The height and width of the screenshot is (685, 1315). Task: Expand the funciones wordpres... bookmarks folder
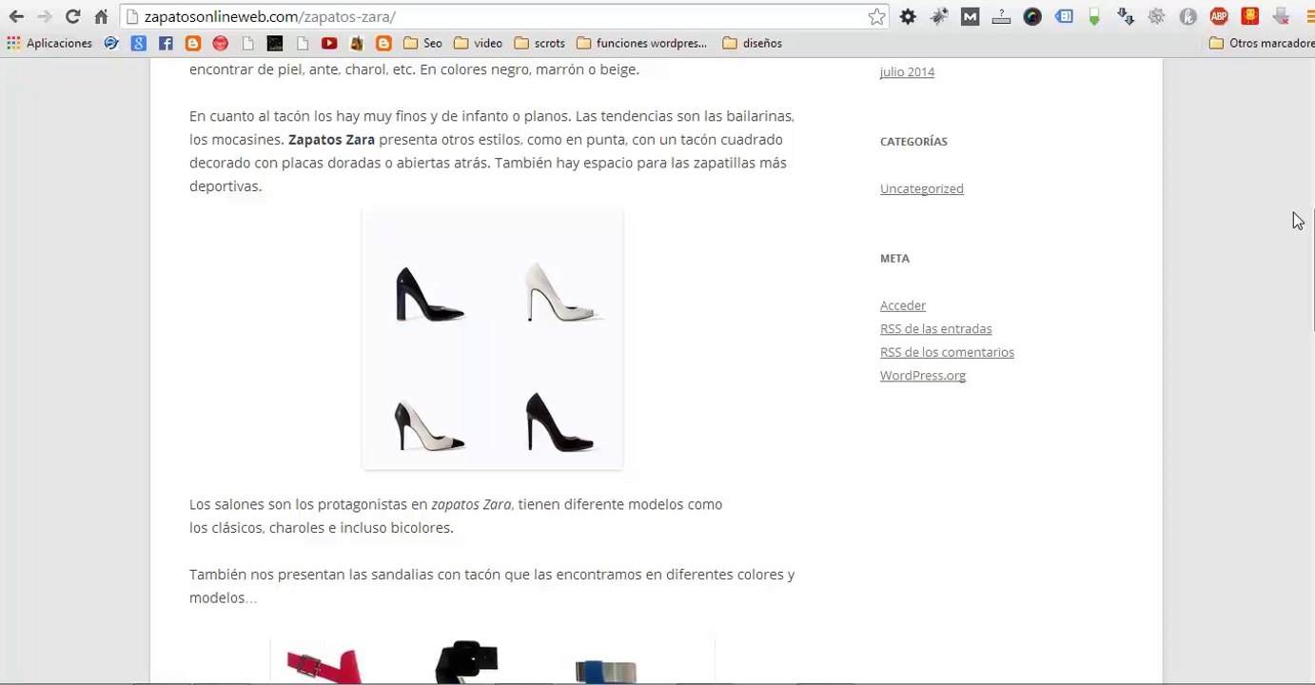click(642, 43)
